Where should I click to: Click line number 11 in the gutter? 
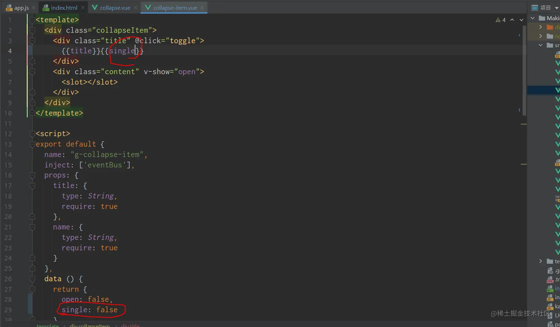coord(8,123)
